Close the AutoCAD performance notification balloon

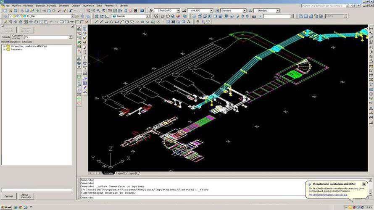click(364, 184)
